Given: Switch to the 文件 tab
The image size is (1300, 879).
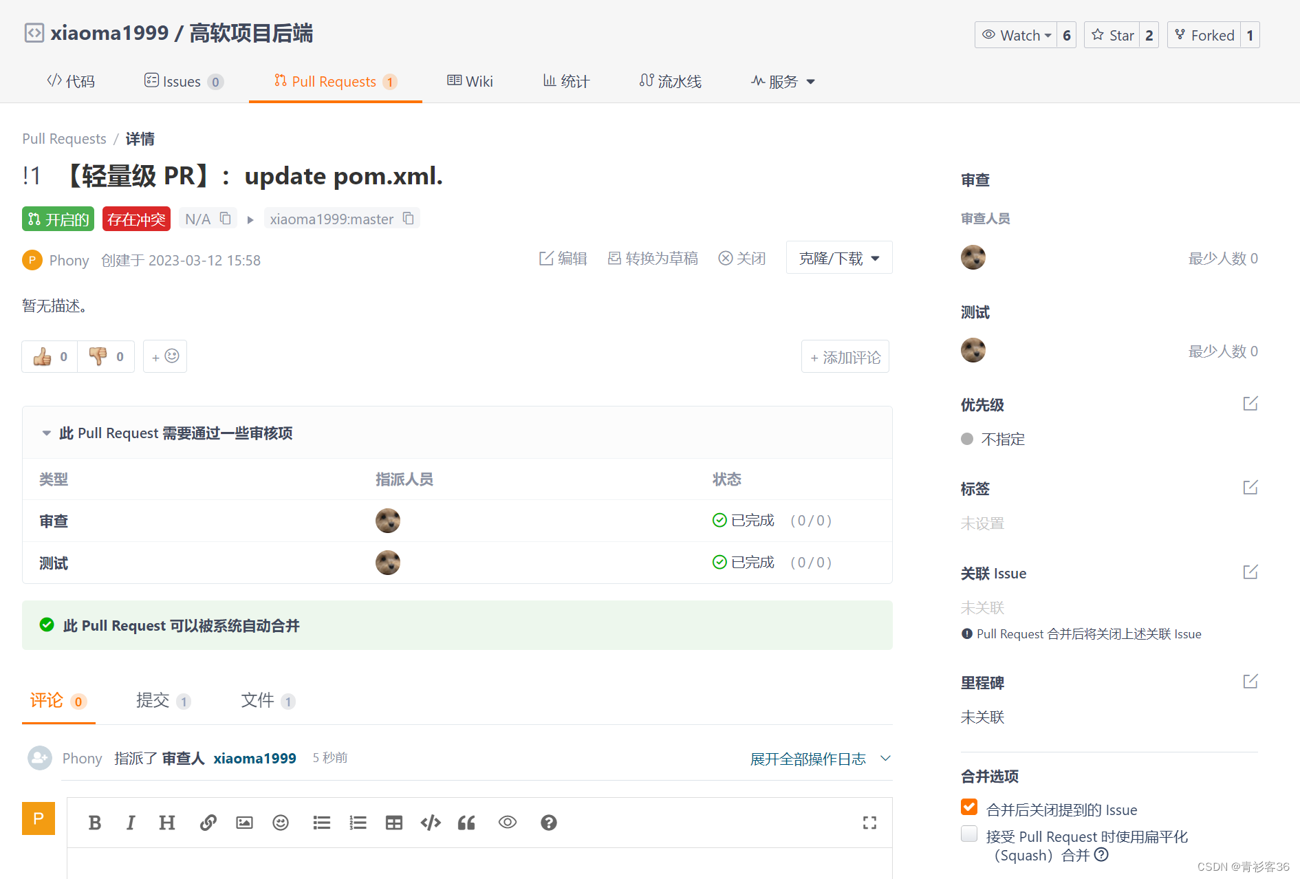Looking at the screenshot, I should pos(257,700).
